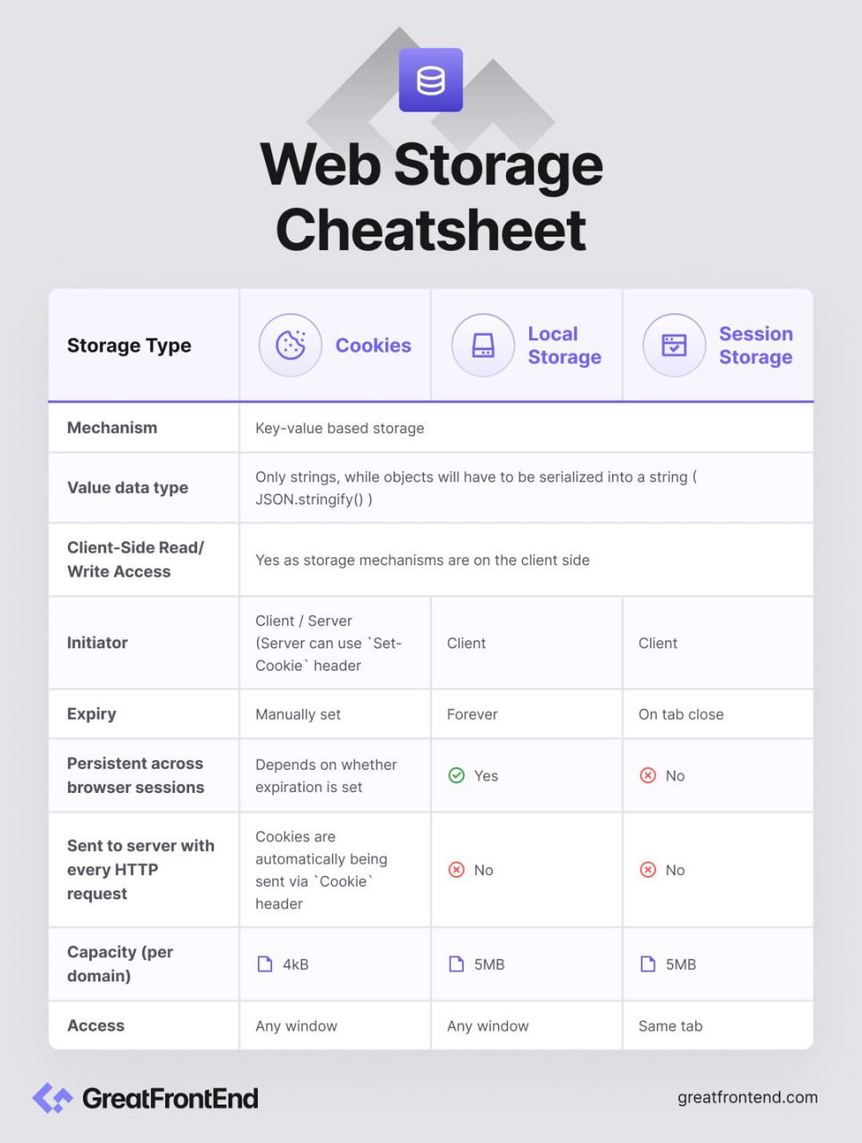Screen dimensions: 862x1143
Task: Click red X in Local Storage HTTP request cell
Action: (x=456, y=870)
